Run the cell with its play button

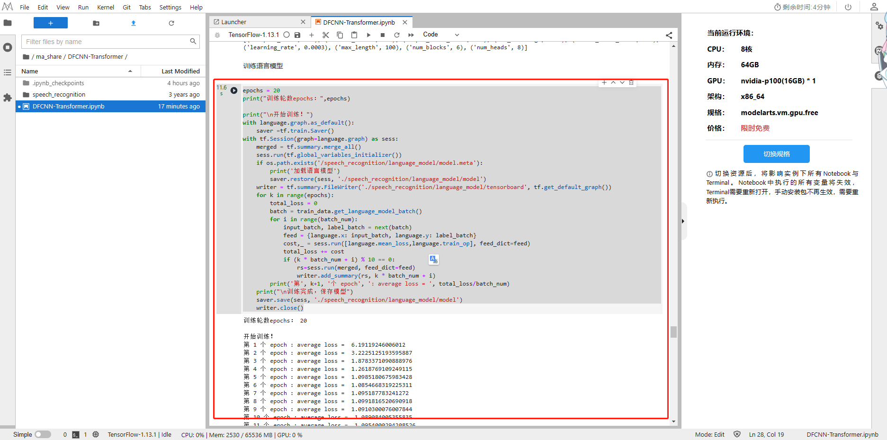(234, 90)
